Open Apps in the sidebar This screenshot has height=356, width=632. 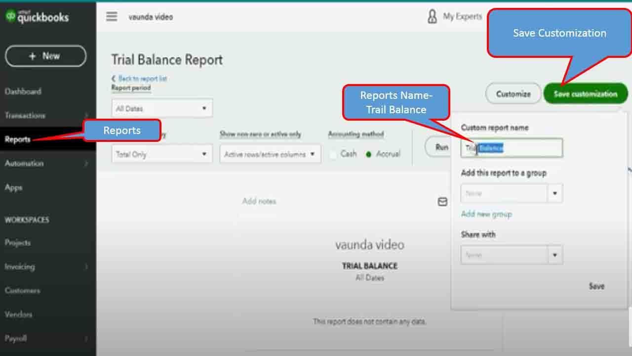[x=14, y=187]
